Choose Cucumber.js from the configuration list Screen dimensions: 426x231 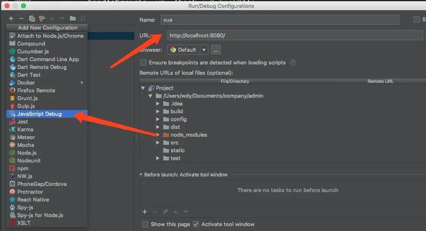point(47,52)
